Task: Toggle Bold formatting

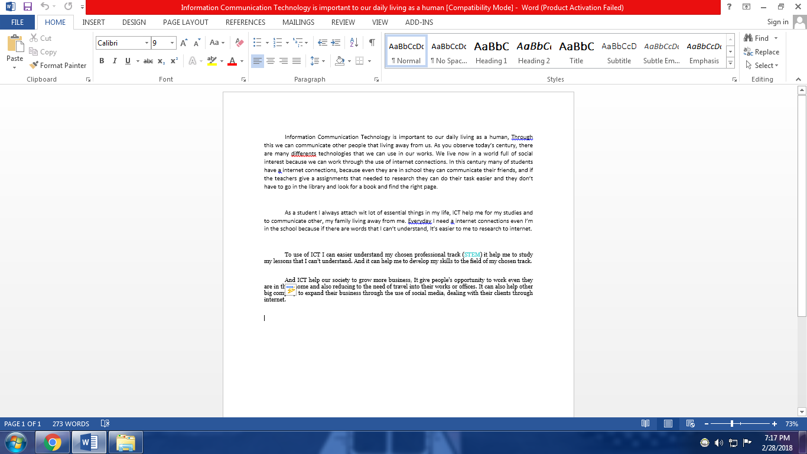Action: click(102, 61)
